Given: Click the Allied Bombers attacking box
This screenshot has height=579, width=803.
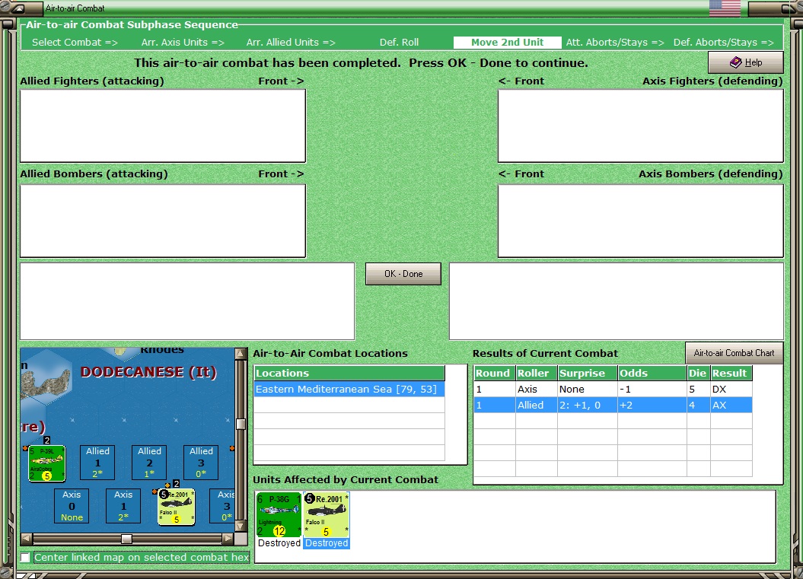Looking at the screenshot, I should point(163,221).
